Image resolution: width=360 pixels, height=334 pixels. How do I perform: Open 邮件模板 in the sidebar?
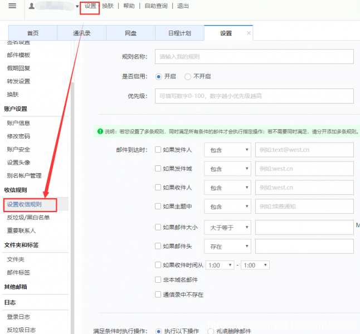click(18, 55)
